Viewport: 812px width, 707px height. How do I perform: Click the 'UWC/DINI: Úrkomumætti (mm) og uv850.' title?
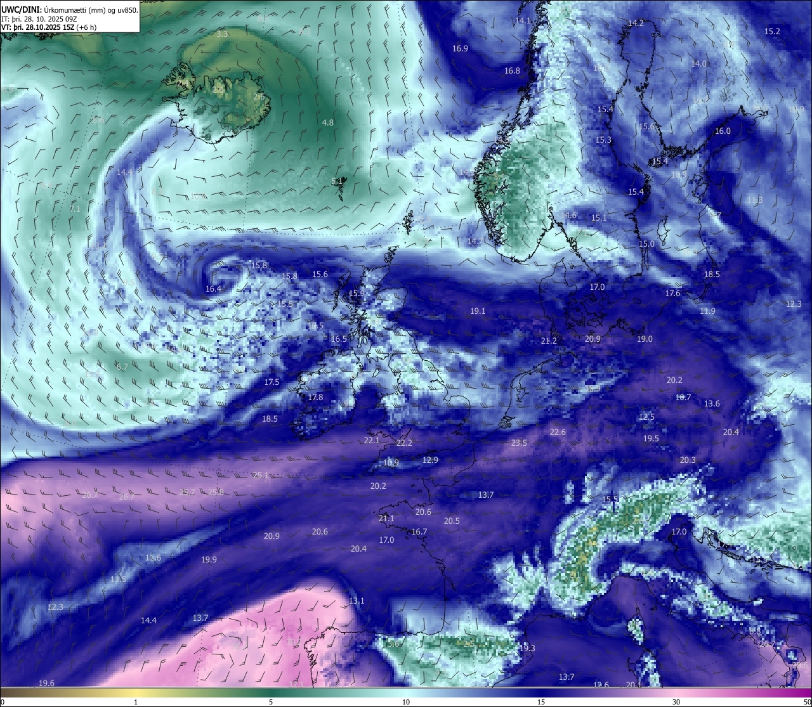(x=69, y=10)
